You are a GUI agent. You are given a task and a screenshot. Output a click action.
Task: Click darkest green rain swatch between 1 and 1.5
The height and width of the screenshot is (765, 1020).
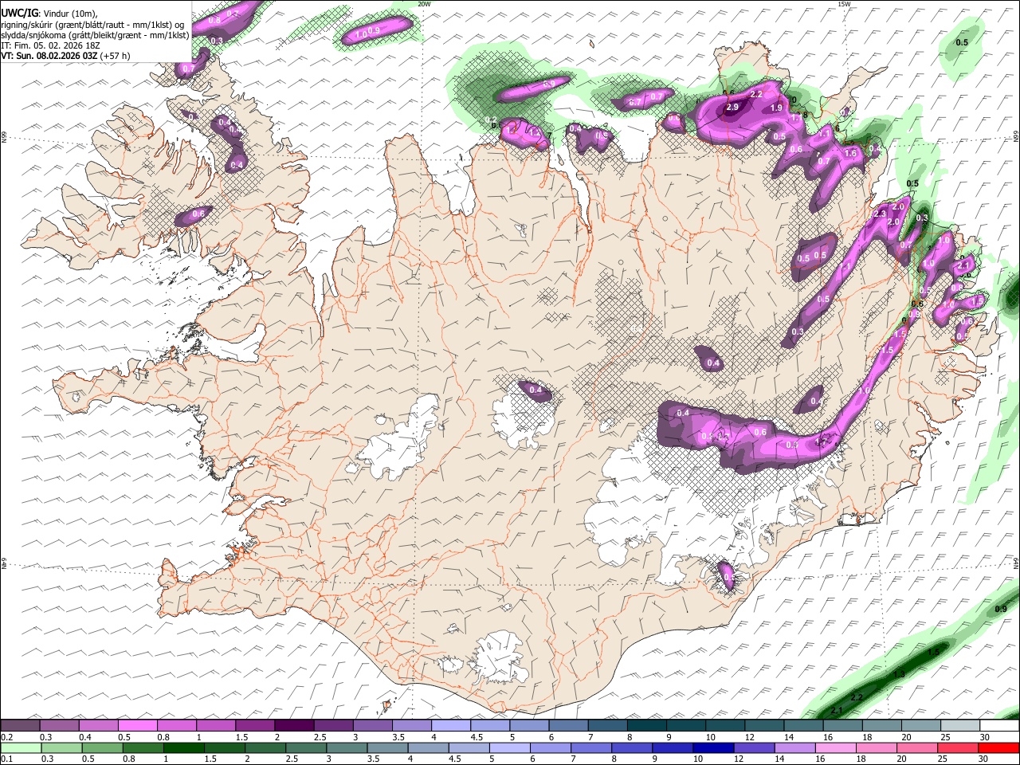[x=183, y=748]
